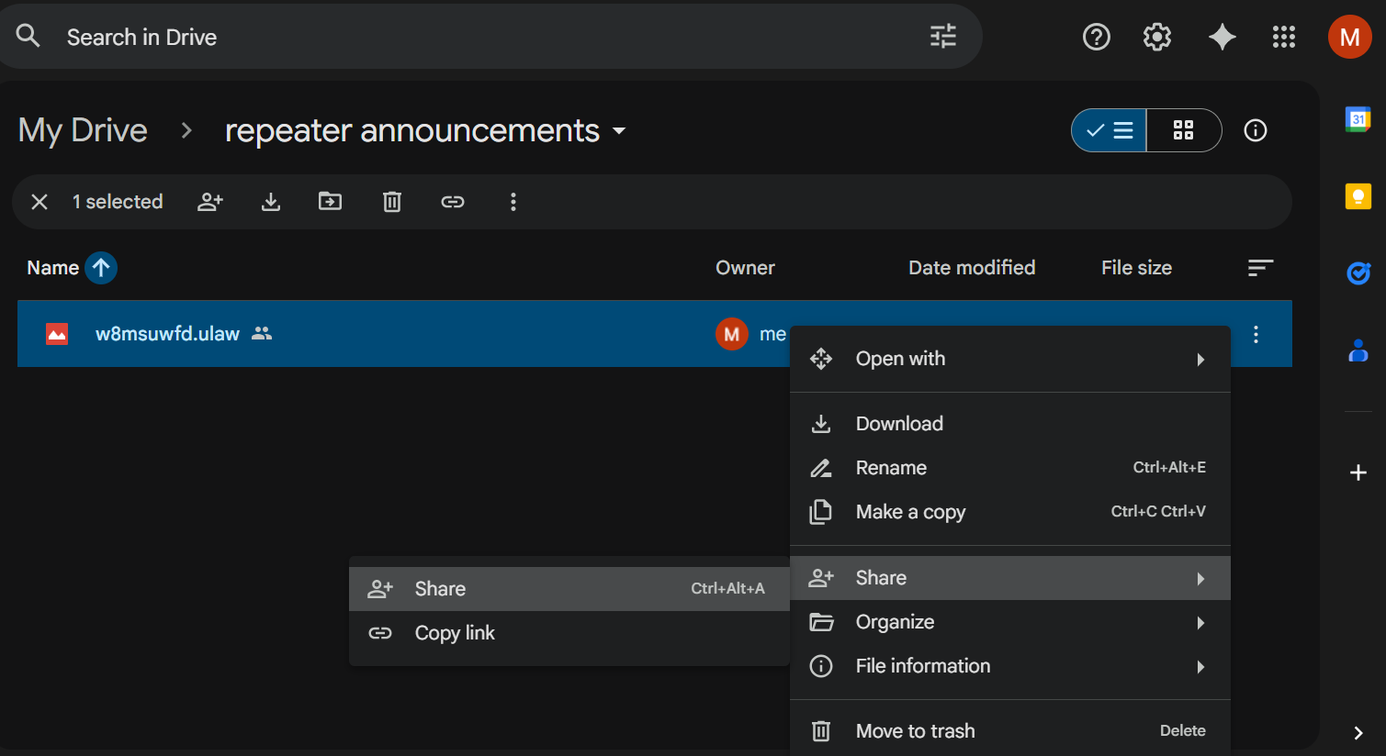The height and width of the screenshot is (756, 1386).
Task: Switch to grid layout view
Action: 1183,130
